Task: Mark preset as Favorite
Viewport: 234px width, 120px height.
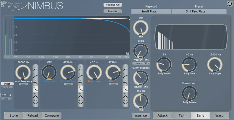Action: pos(113,11)
